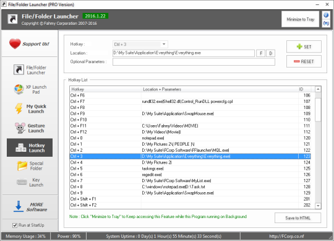The image size is (334, 241).
Task: Select the Ctrl + 6 regedit.exe row
Action: tap(191, 175)
